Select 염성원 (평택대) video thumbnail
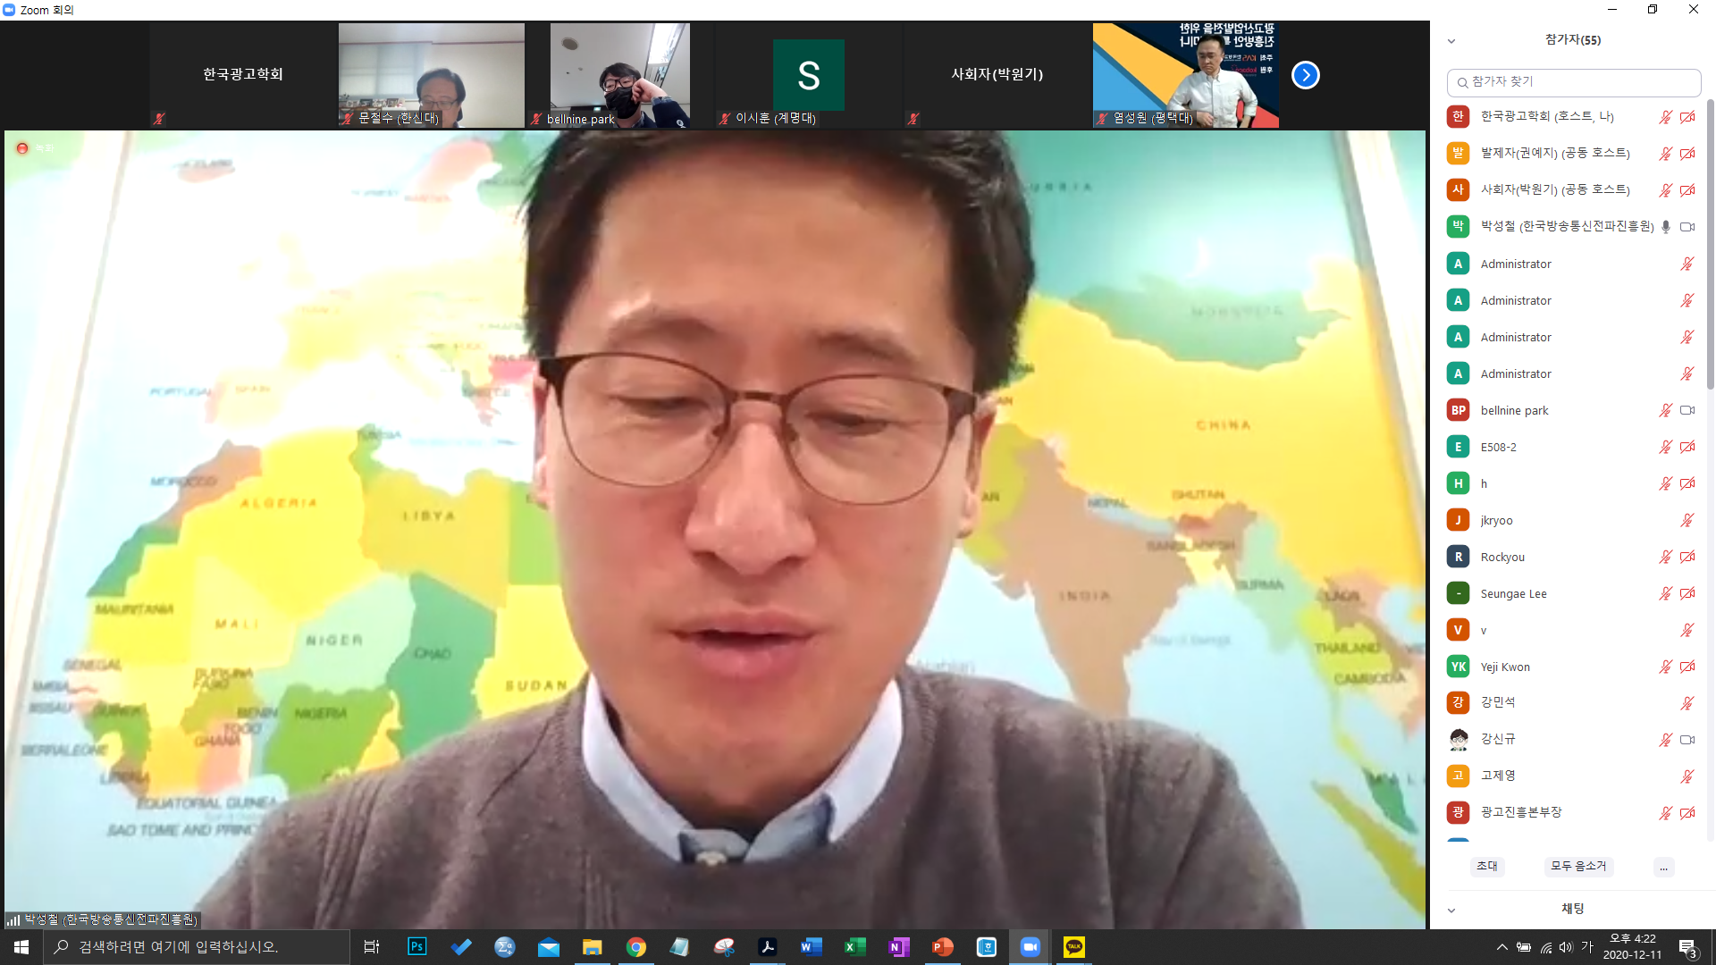The image size is (1716, 965). [1186, 75]
